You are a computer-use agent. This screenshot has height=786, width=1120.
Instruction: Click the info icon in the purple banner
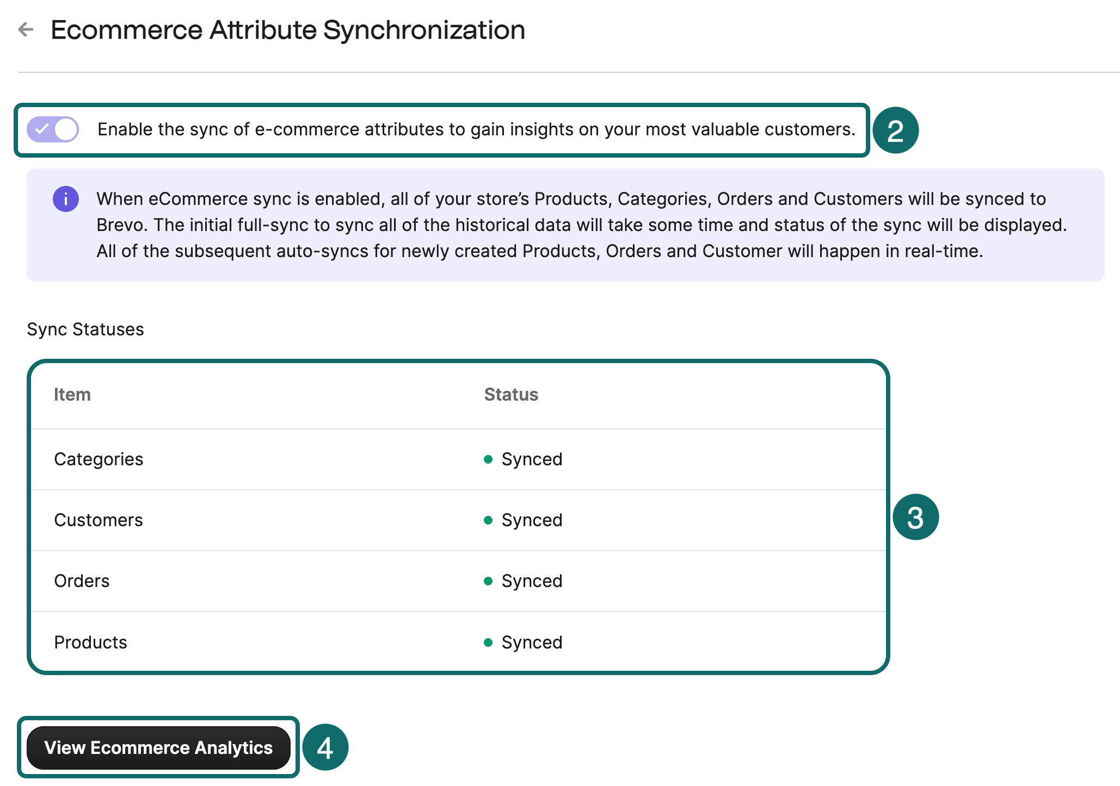(x=65, y=199)
